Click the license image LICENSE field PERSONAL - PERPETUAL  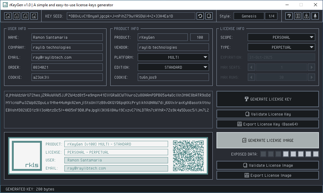116,152
